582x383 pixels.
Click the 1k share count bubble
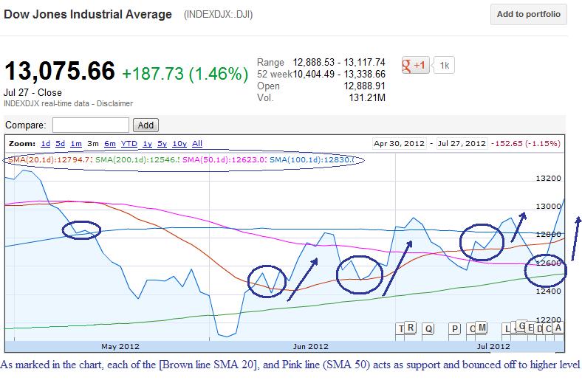click(x=445, y=66)
